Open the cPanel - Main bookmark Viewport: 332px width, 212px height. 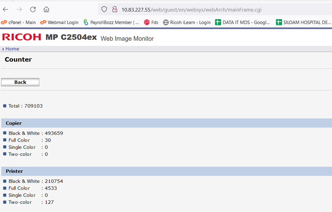pyautogui.click(x=18, y=22)
